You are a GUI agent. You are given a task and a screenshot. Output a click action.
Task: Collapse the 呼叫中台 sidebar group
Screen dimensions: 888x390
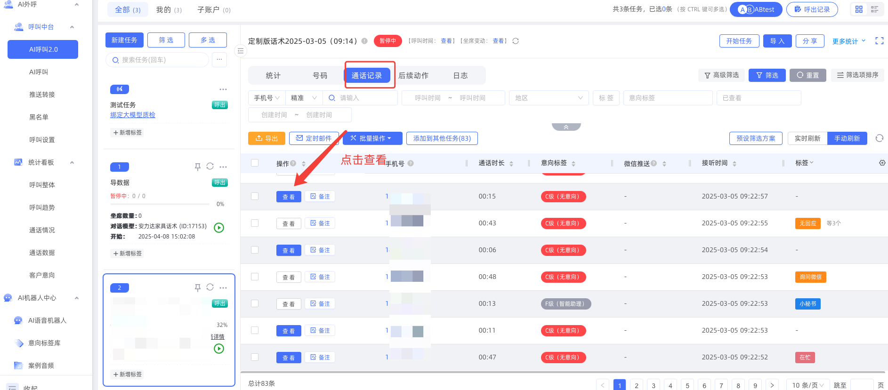(72, 27)
